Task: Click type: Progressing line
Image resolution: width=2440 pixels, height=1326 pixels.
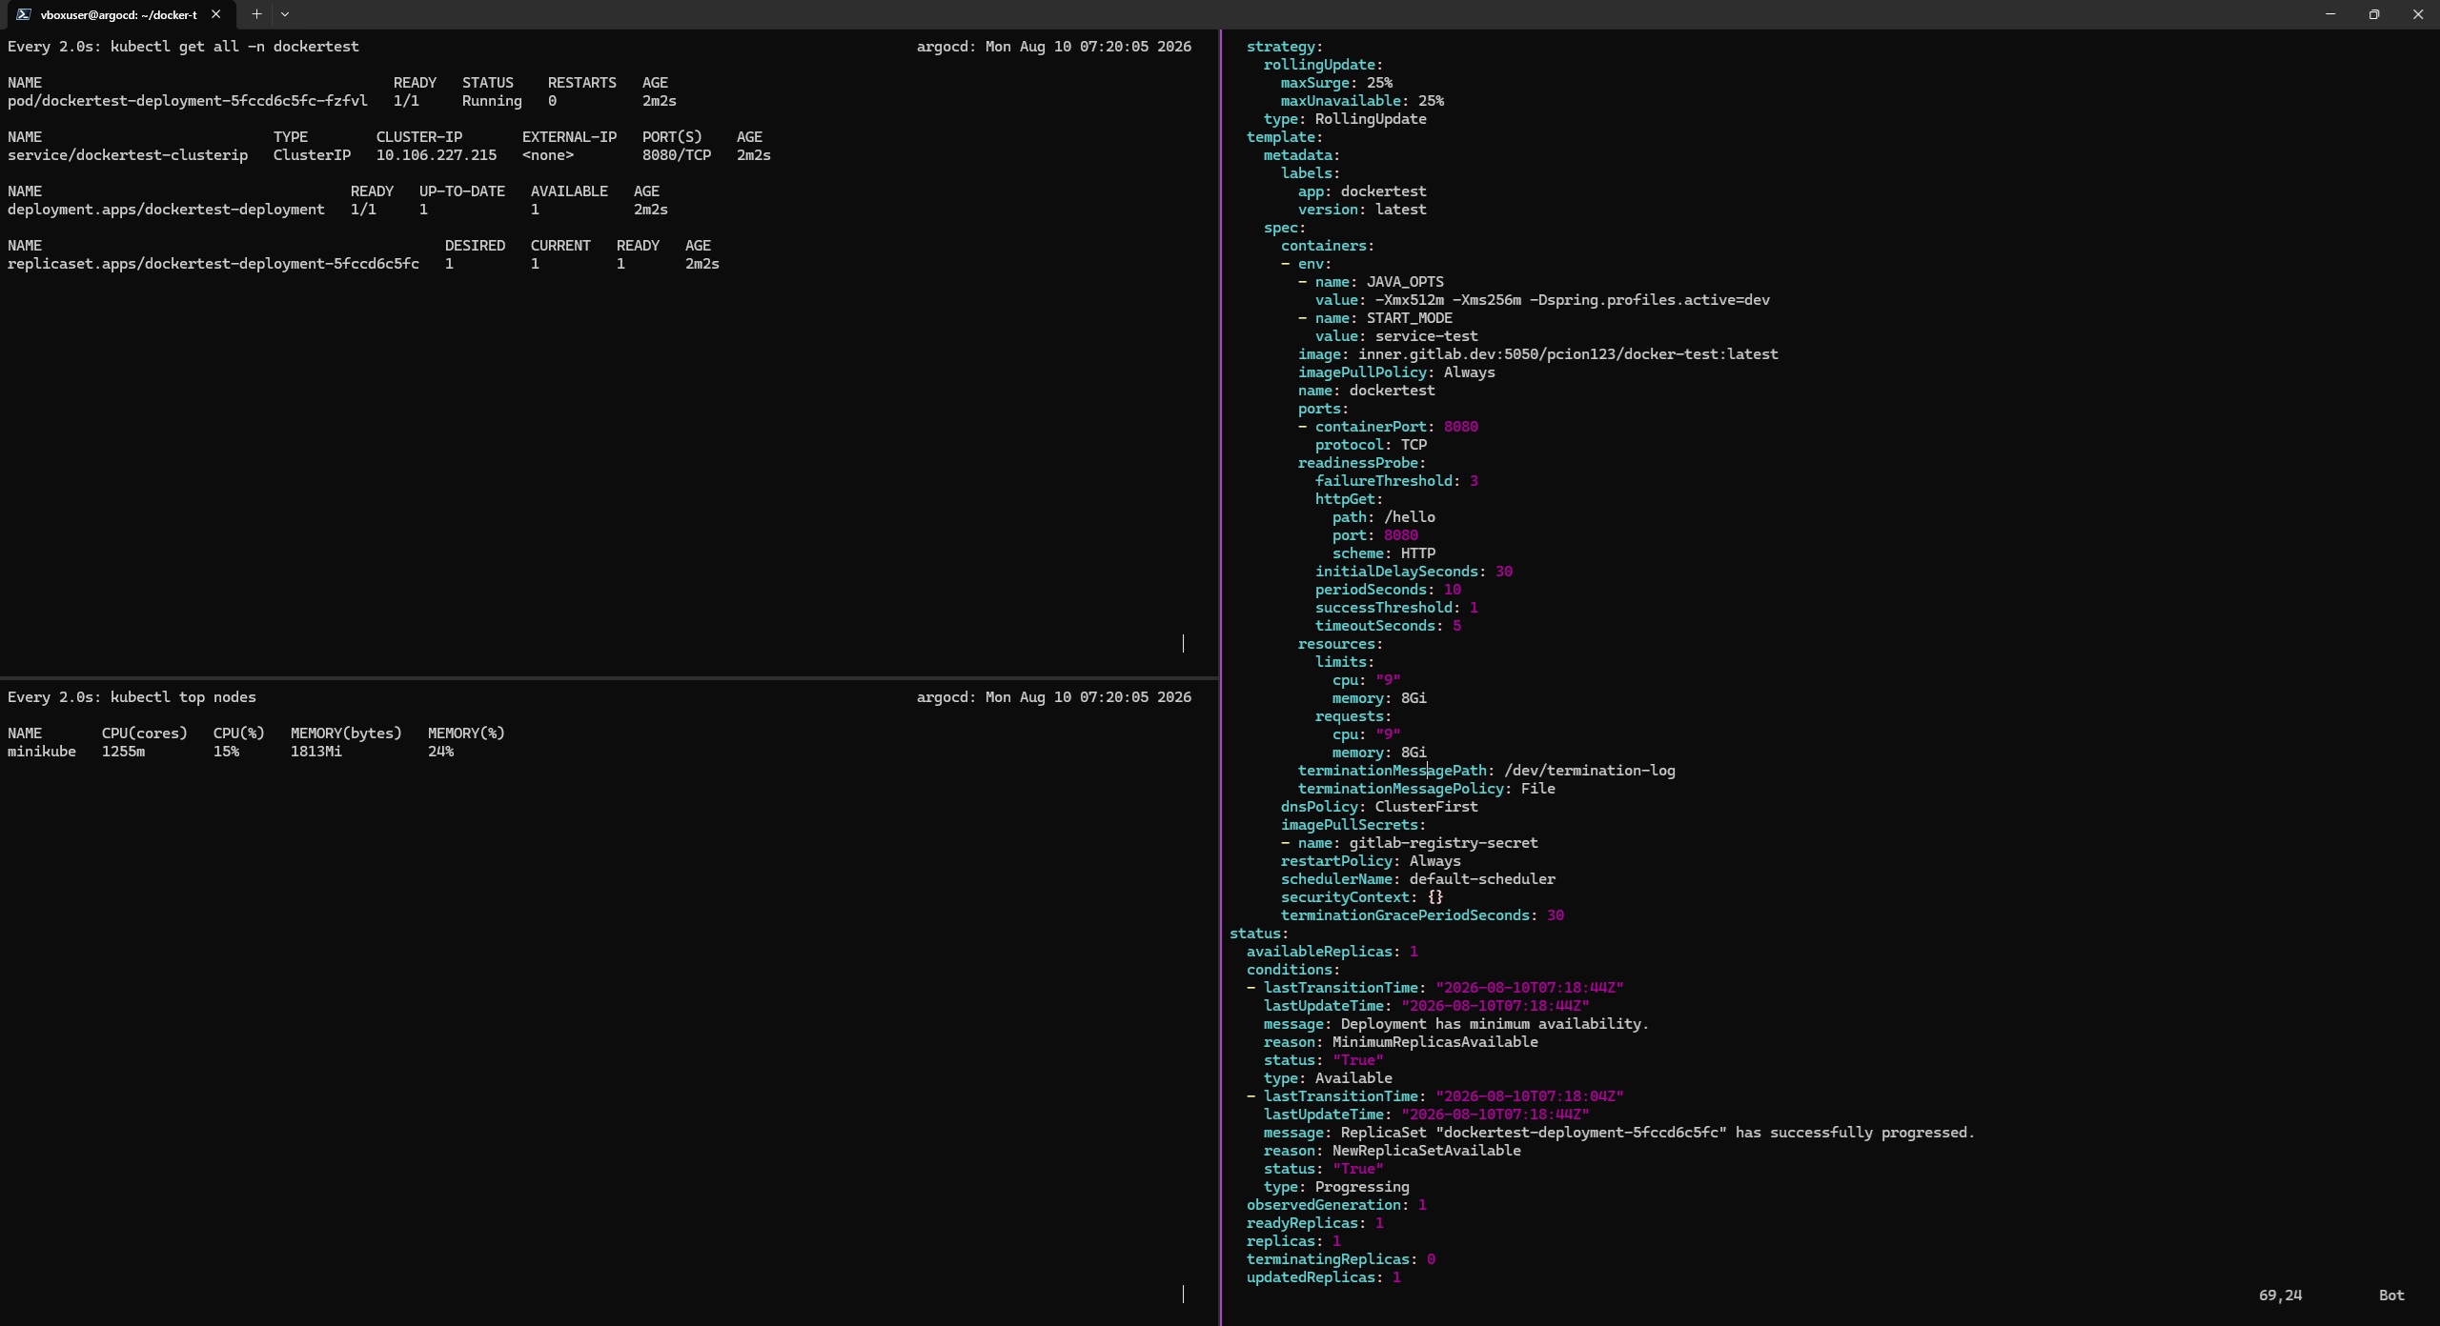Action: click(1336, 1187)
